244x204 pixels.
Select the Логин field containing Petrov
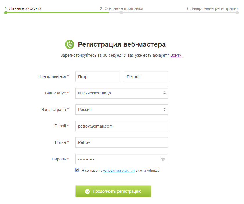click(x=121, y=142)
